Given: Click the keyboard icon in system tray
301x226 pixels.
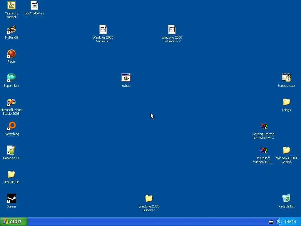Looking at the screenshot, I should pos(271,222).
